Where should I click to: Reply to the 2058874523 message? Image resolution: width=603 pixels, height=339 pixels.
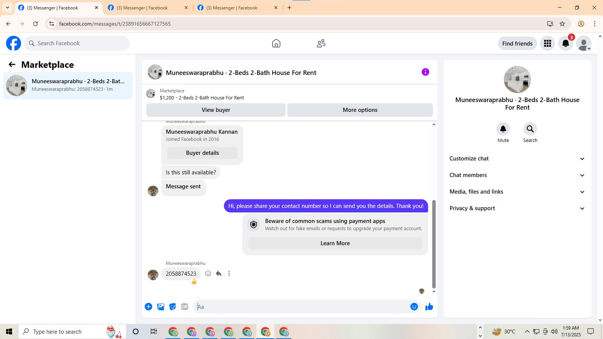(x=219, y=273)
